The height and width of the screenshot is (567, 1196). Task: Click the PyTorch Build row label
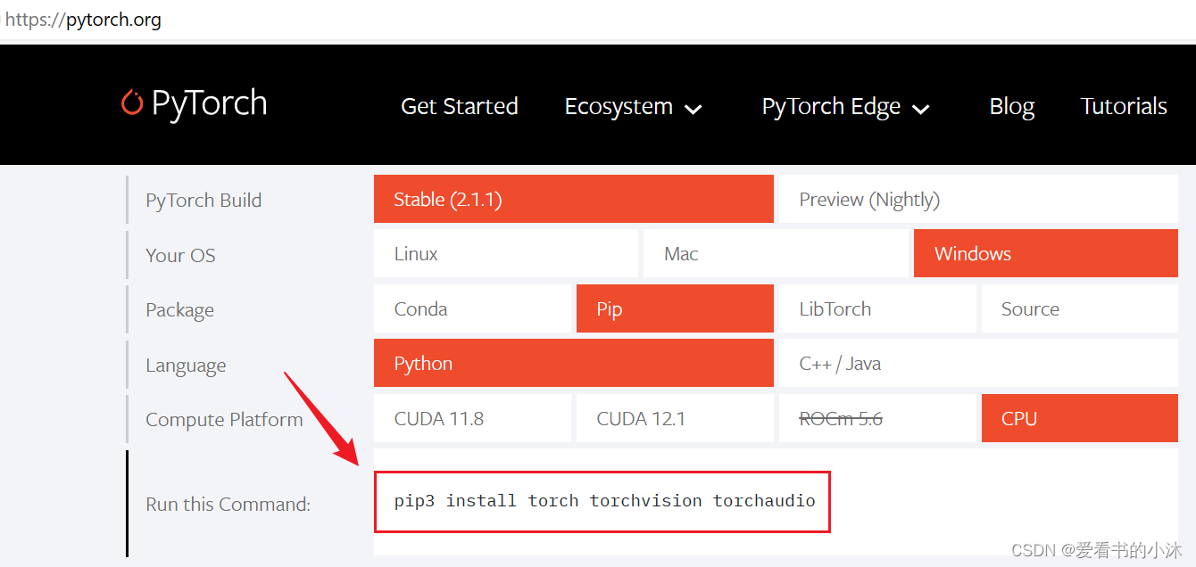[x=203, y=200]
